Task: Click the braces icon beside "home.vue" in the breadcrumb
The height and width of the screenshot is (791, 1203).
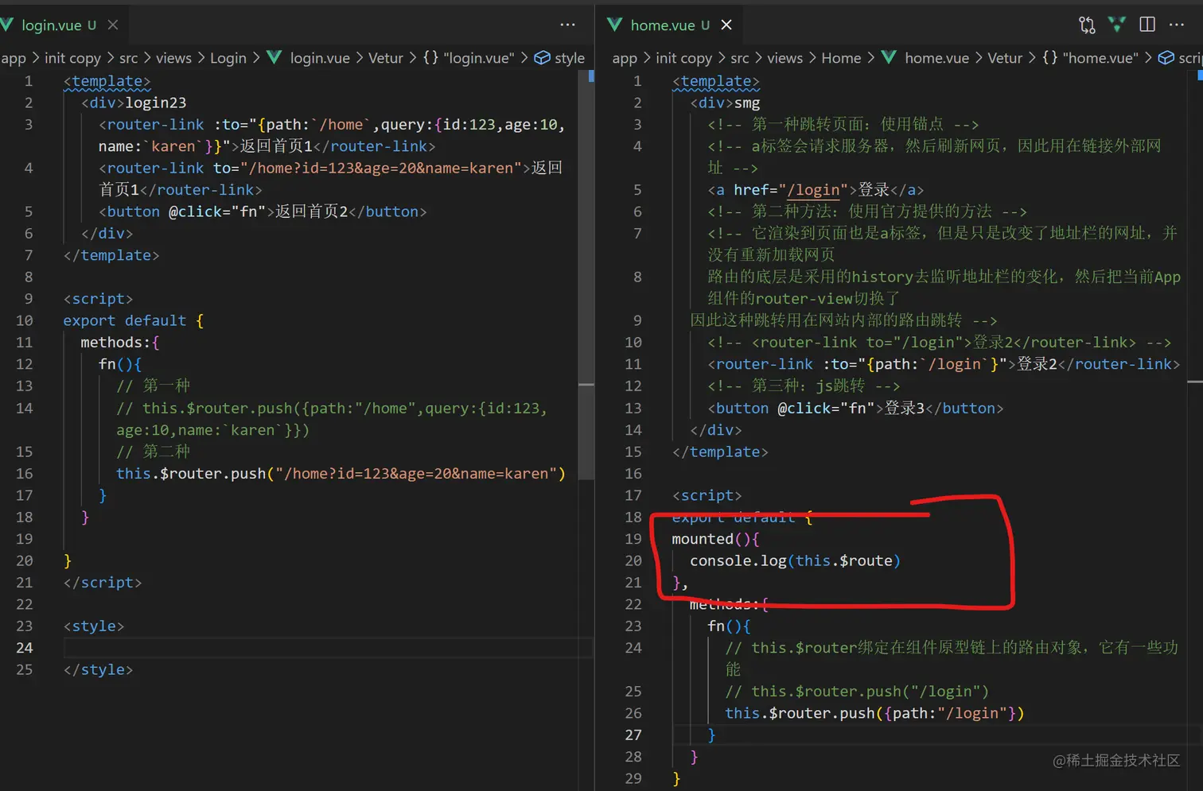Action: (x=1049, y=57)
